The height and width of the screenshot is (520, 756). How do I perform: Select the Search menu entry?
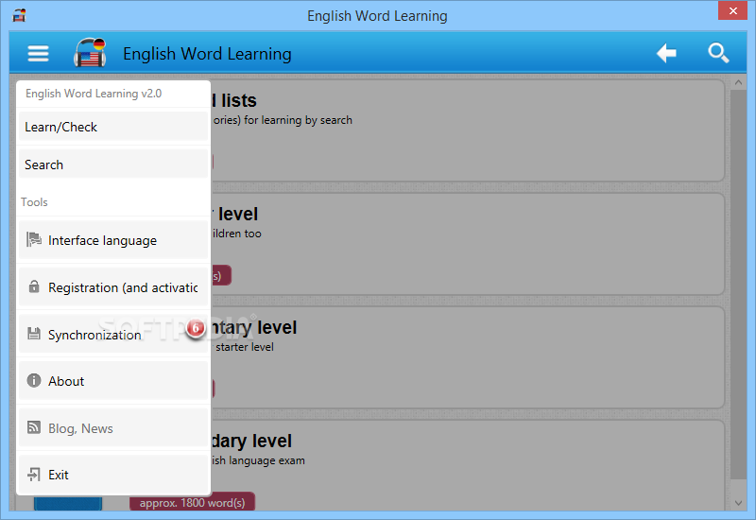(113, 165)
